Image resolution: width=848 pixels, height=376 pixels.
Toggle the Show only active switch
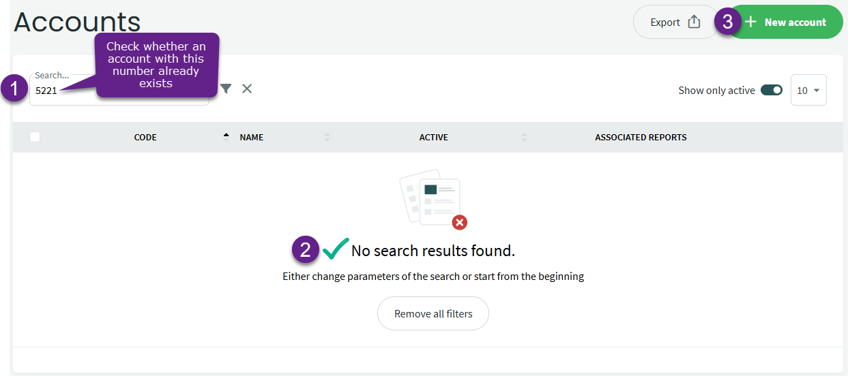(772, 90)
